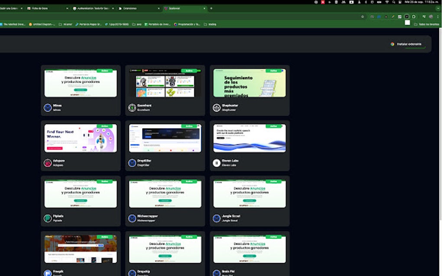
Task: Select the Shophunter logo icon
Action: point(217,107)
